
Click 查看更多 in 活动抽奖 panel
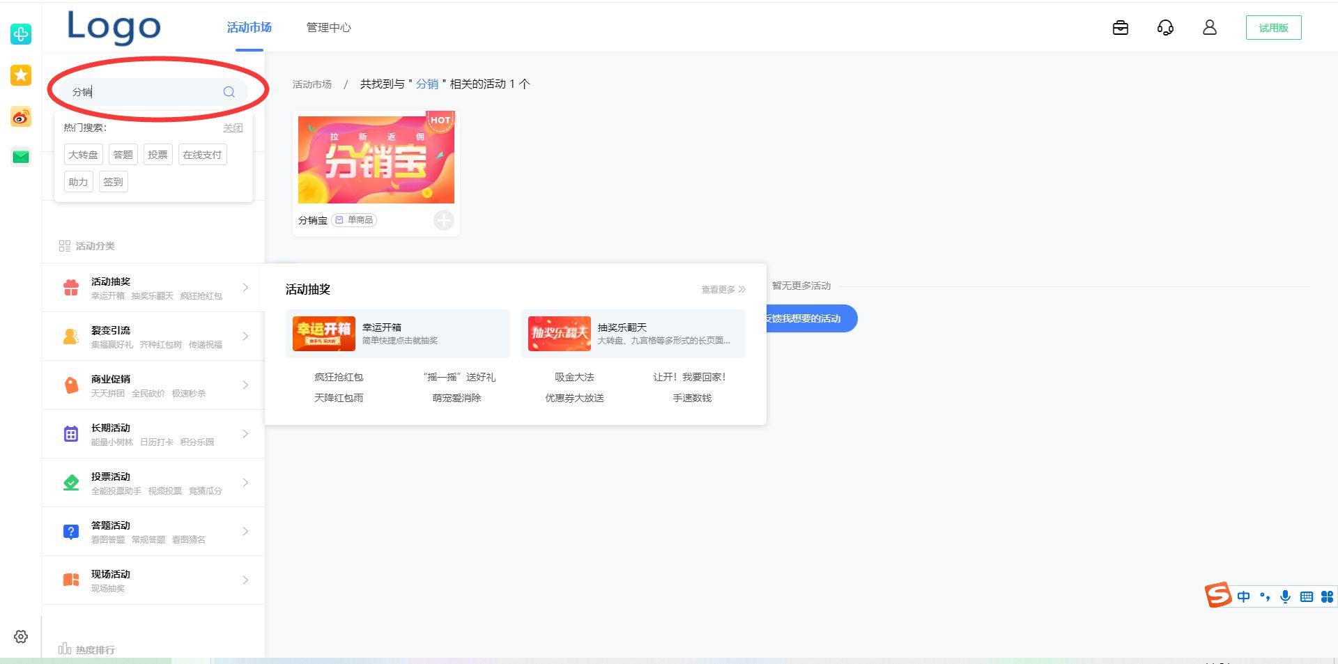[723, 289]
